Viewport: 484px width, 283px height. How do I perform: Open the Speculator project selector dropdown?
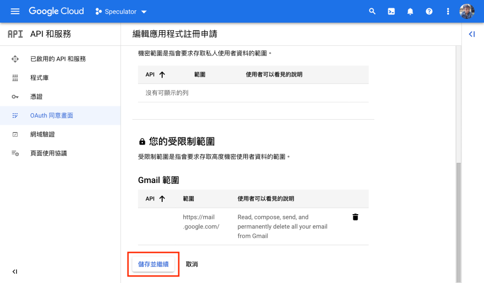tap(121, 12)
